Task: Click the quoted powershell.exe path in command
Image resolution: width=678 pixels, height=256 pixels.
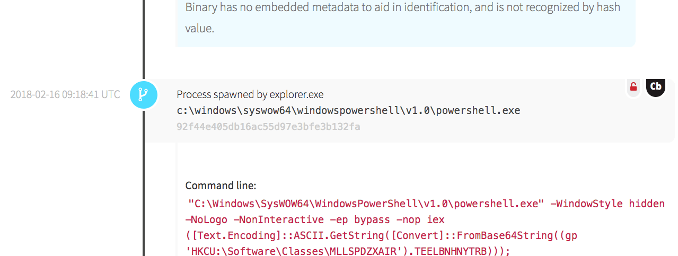Action: (x=366, y=204)
